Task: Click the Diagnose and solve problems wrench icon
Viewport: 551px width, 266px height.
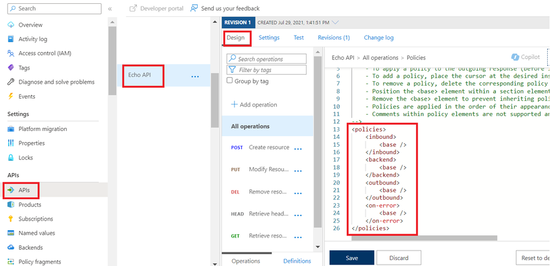Action: (11, 82)
